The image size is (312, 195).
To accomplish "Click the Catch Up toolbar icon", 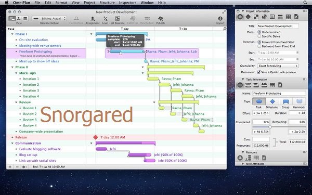I will [x=133, y=19].
